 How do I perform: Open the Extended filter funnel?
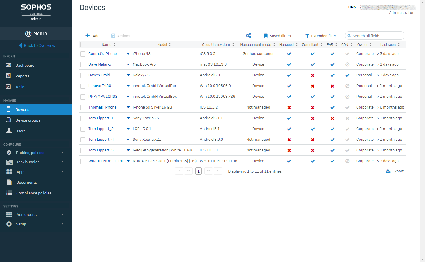click(307, 36)
